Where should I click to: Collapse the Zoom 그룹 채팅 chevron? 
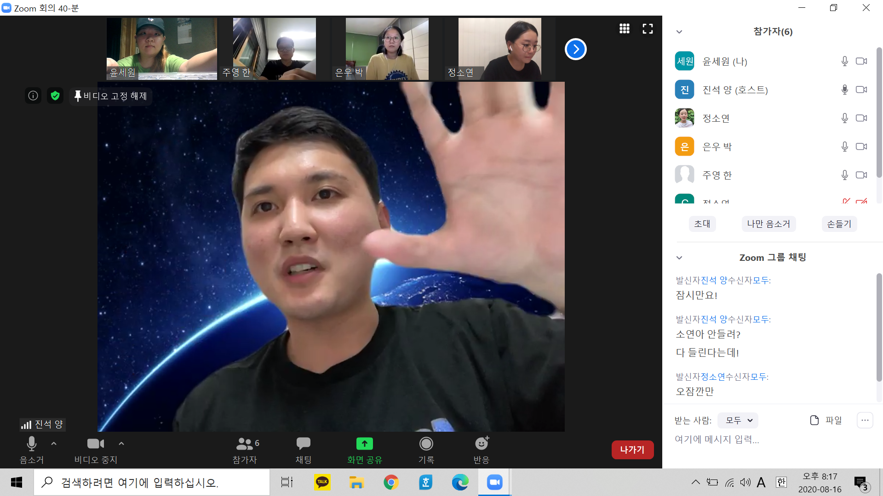click(679, 258)
